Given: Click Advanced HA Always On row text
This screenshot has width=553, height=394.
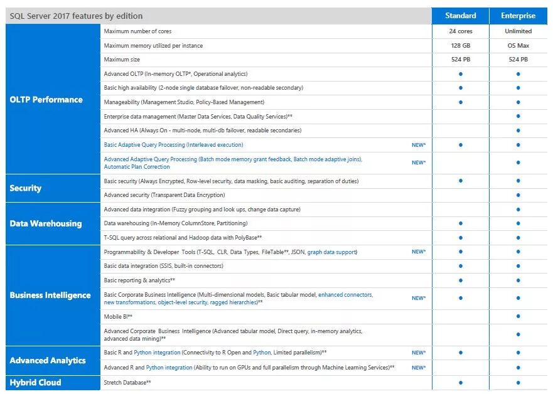Looking at the screenshot, I should (203, 130).
